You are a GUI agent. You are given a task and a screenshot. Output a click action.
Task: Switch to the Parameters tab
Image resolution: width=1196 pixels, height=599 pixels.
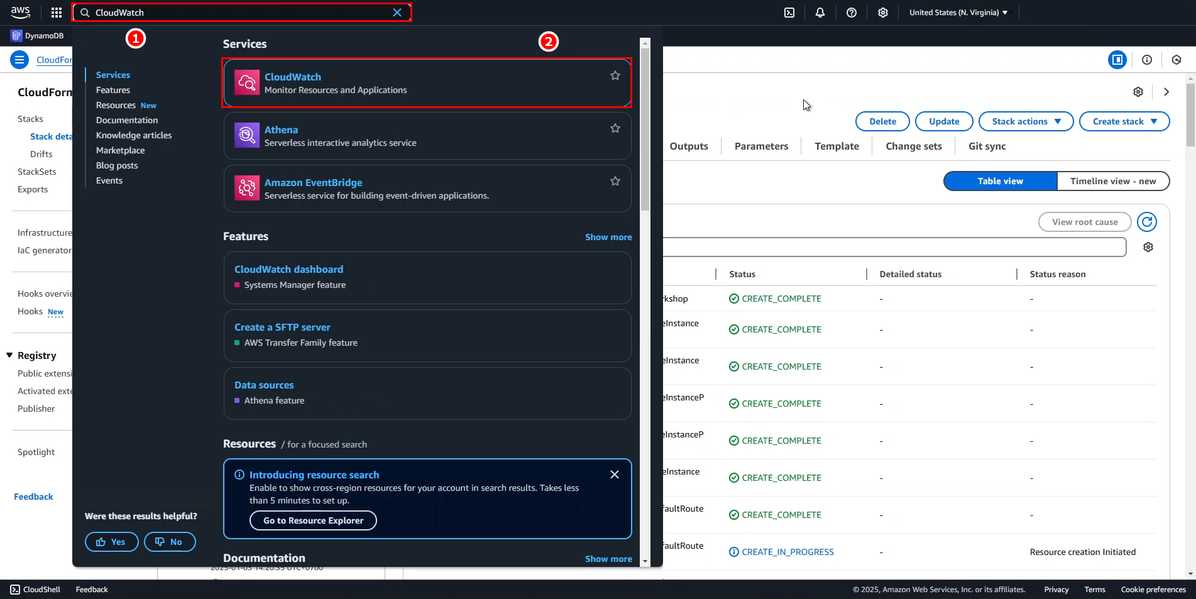[x=761, y=146]
